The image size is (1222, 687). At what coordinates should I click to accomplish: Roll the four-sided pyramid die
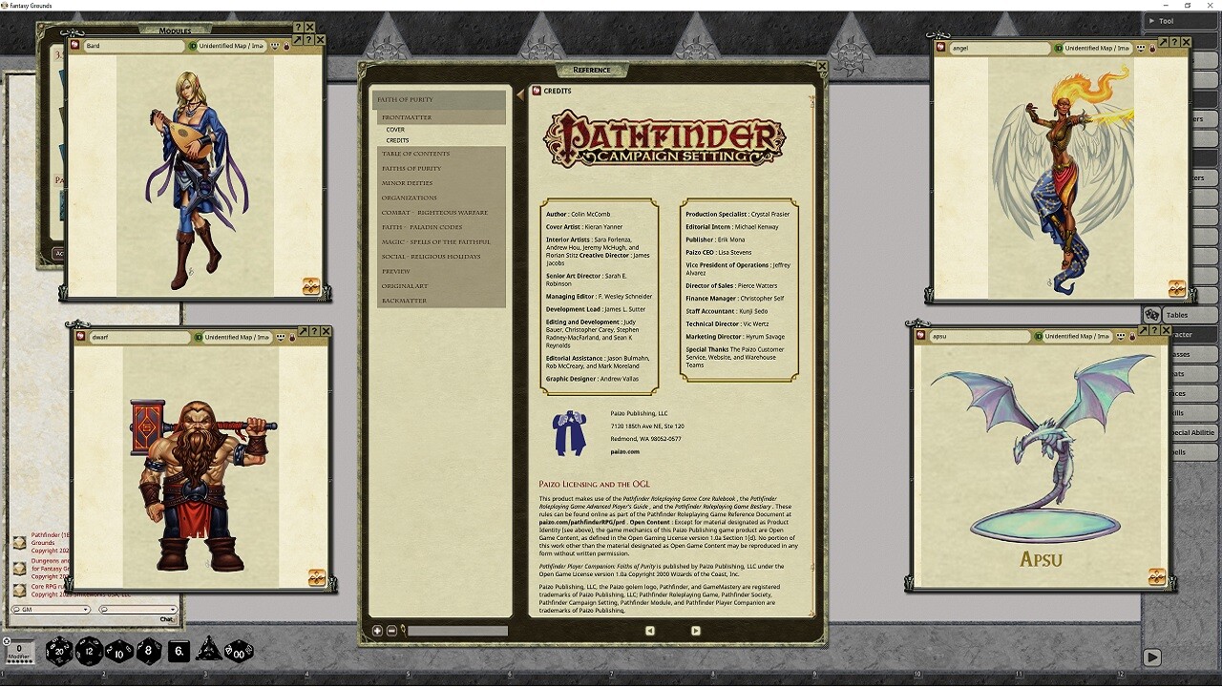(208, 651)
